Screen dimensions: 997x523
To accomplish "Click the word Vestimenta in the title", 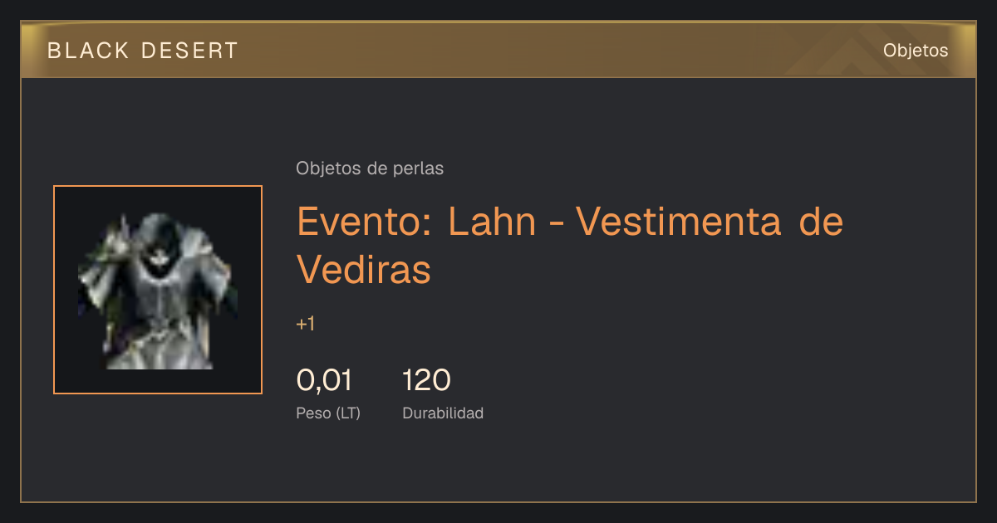I will [679, 222].
